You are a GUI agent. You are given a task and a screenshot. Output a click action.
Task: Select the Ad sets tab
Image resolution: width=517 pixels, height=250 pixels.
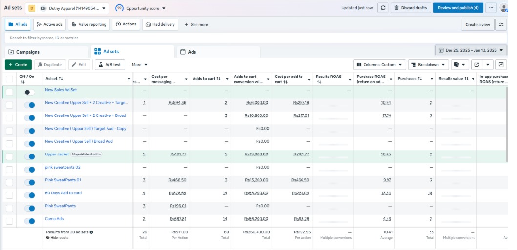click(x=132, y=51)
